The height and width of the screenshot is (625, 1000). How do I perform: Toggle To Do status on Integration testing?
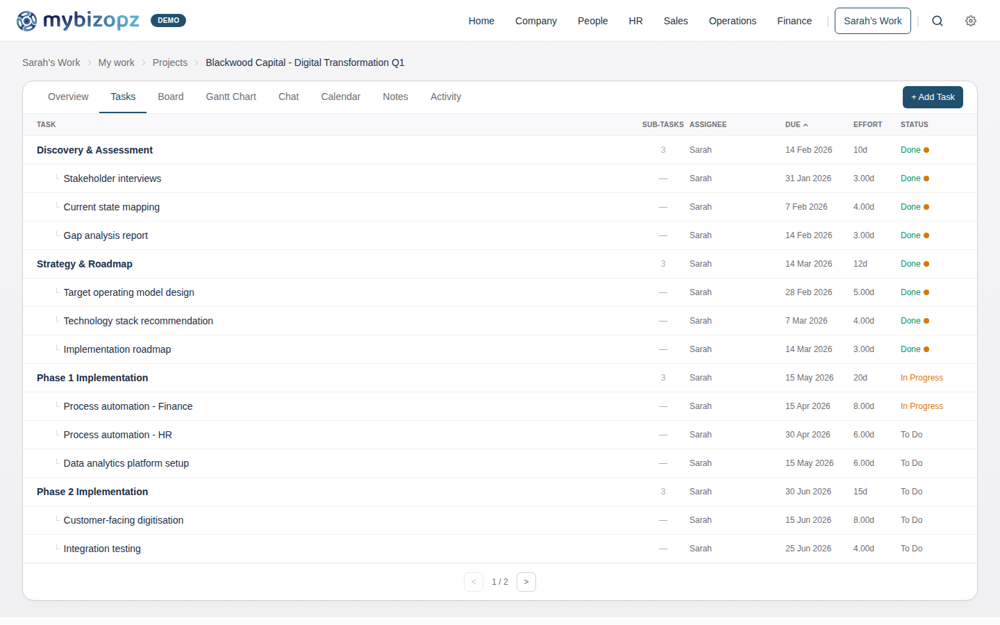coord(911,548)
